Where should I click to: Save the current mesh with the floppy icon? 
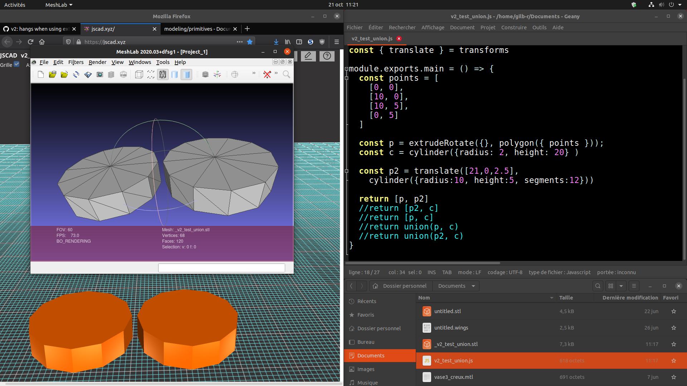coord(88,74)
